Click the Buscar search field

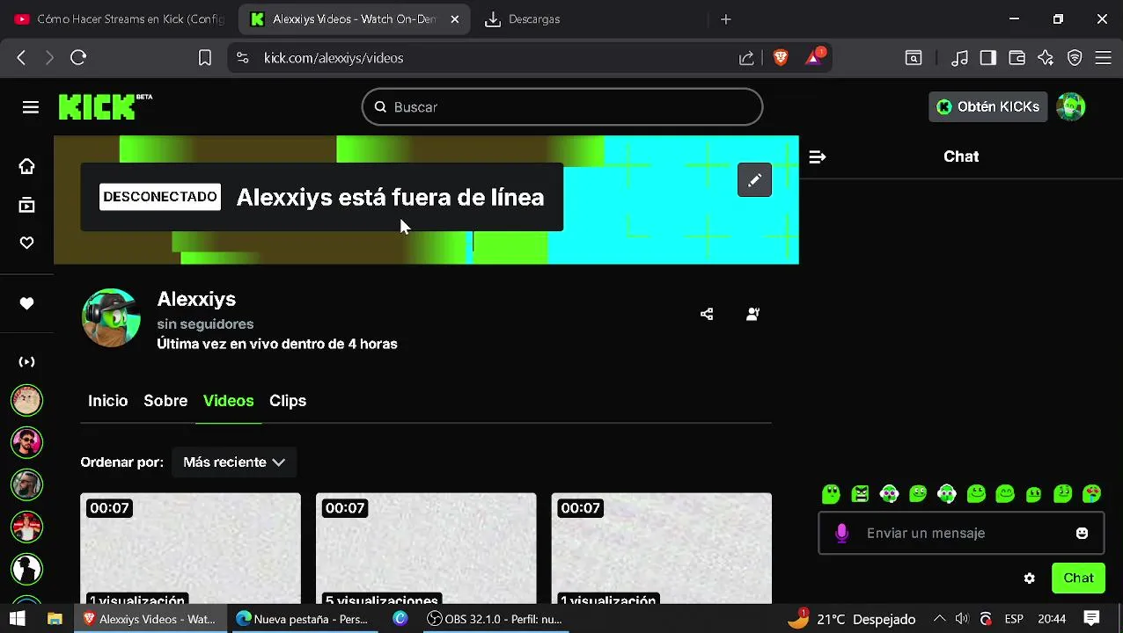(561, 107)
